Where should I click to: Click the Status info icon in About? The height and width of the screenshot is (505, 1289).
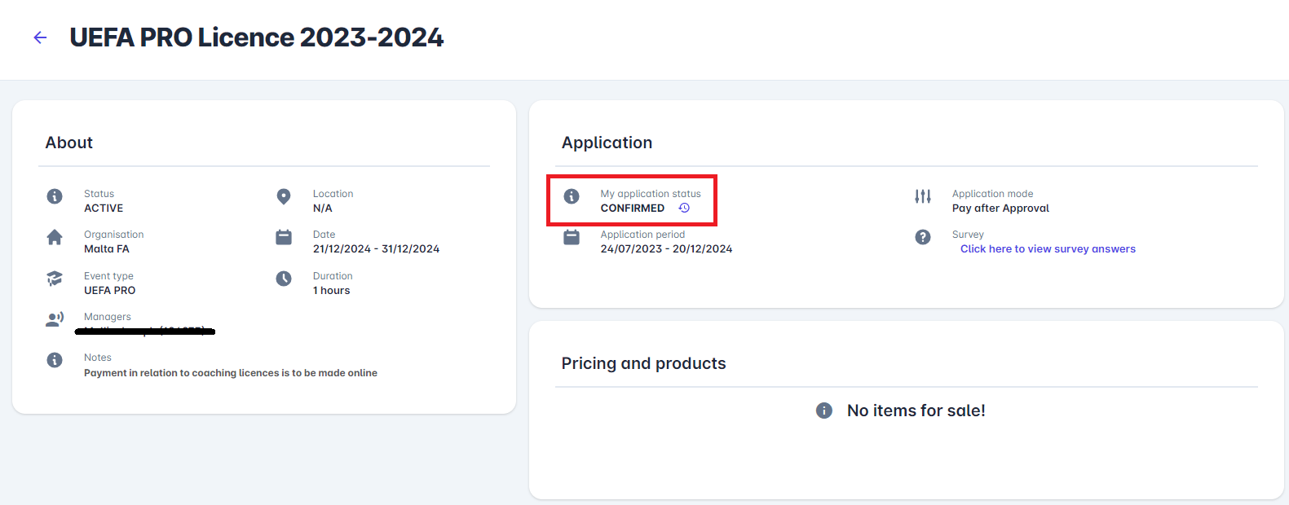[55, 196]
